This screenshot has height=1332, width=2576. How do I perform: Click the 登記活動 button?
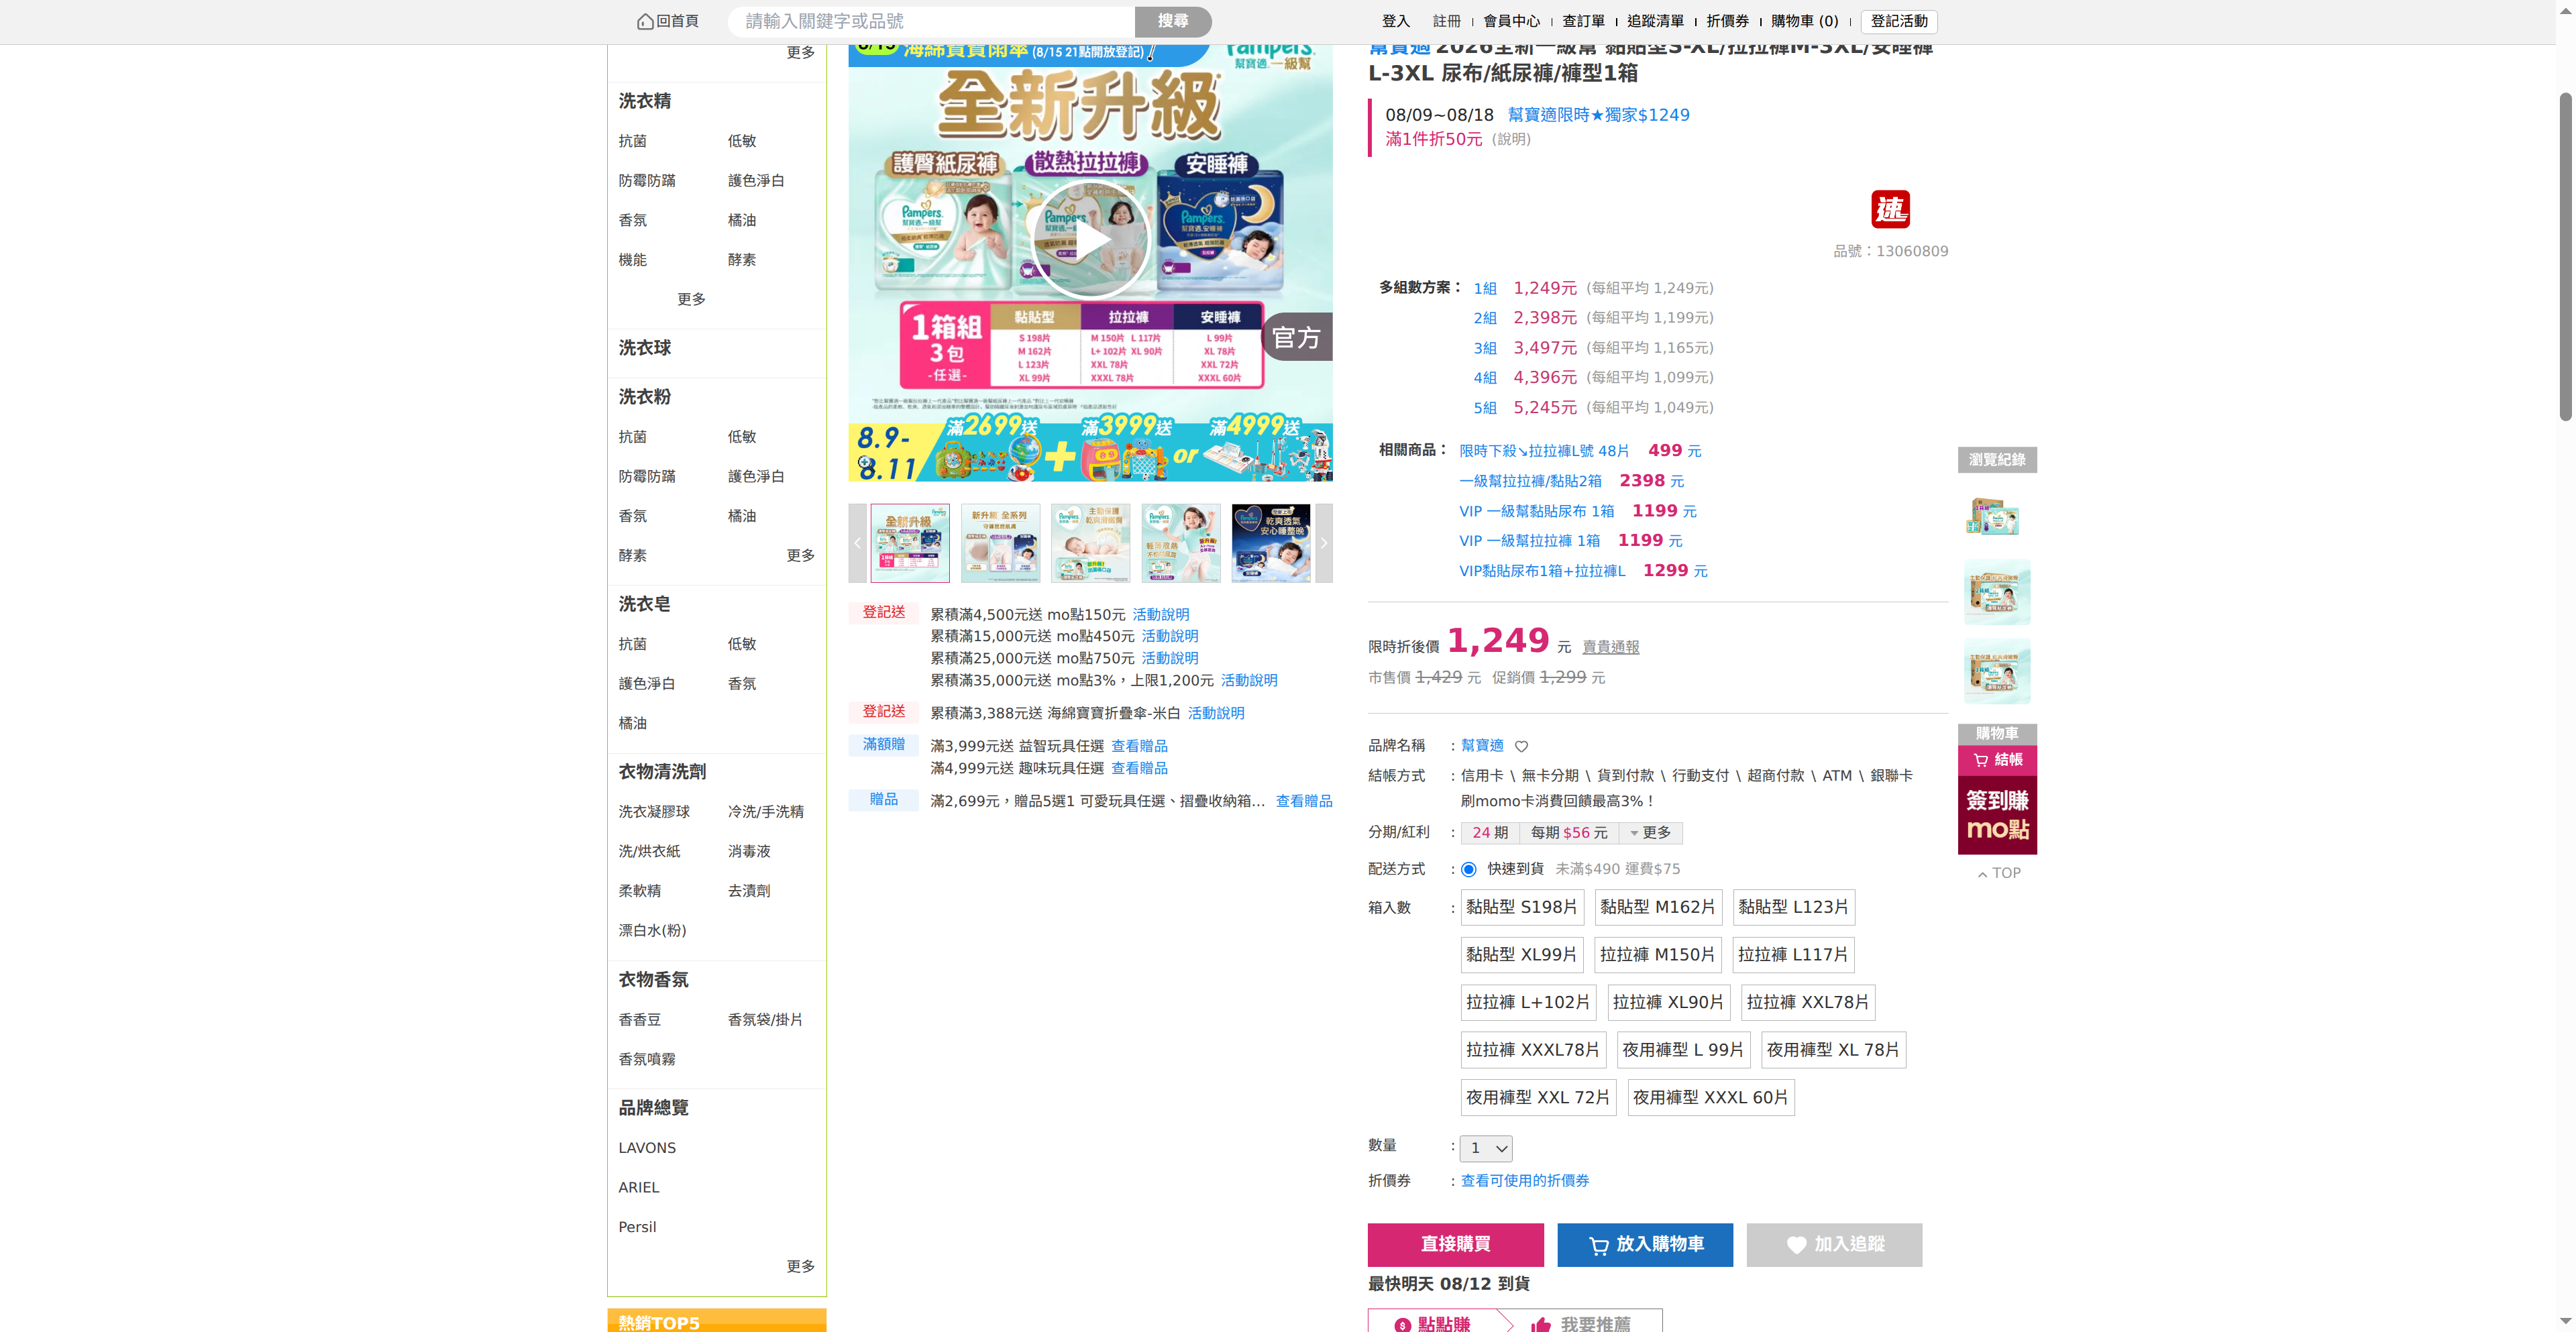(x=1899, y=21)
